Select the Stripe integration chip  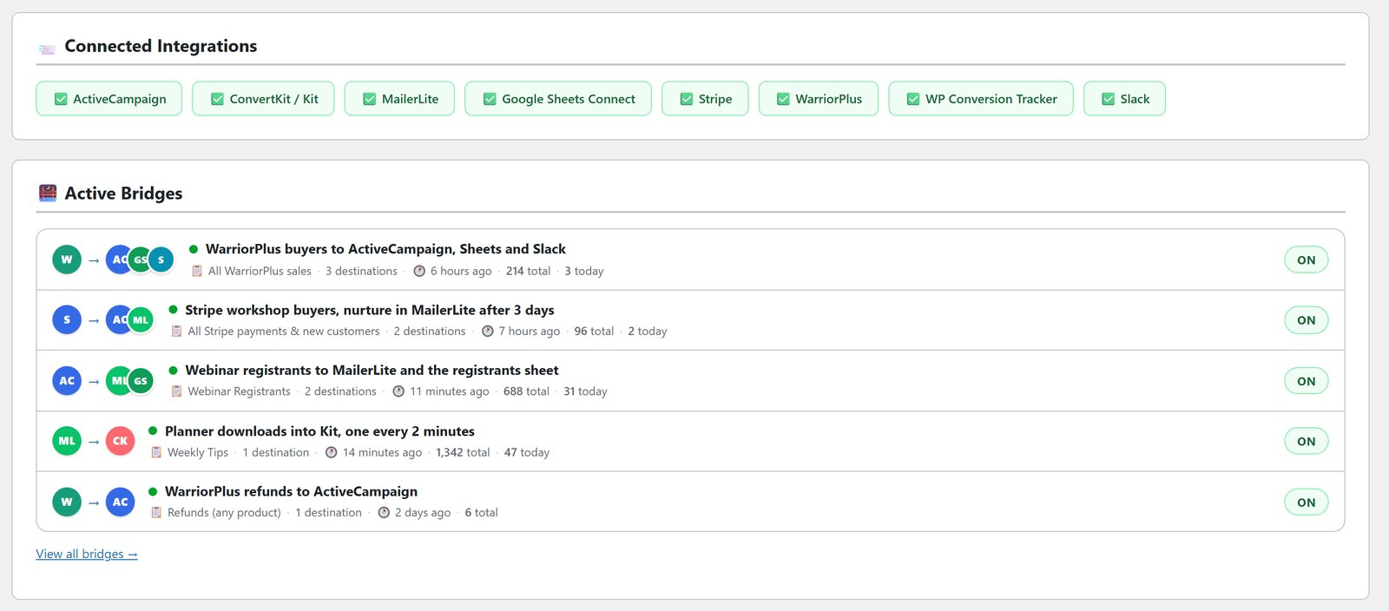click(x=705, y=99)
